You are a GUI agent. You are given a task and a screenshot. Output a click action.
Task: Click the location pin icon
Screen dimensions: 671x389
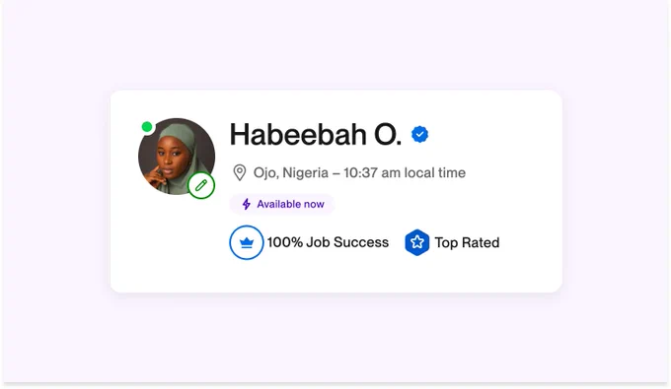click(239, 172)
